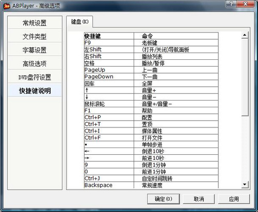Click the 命令 column header
The height and width of the screenshot is (212, 258).
click(176, 36)
